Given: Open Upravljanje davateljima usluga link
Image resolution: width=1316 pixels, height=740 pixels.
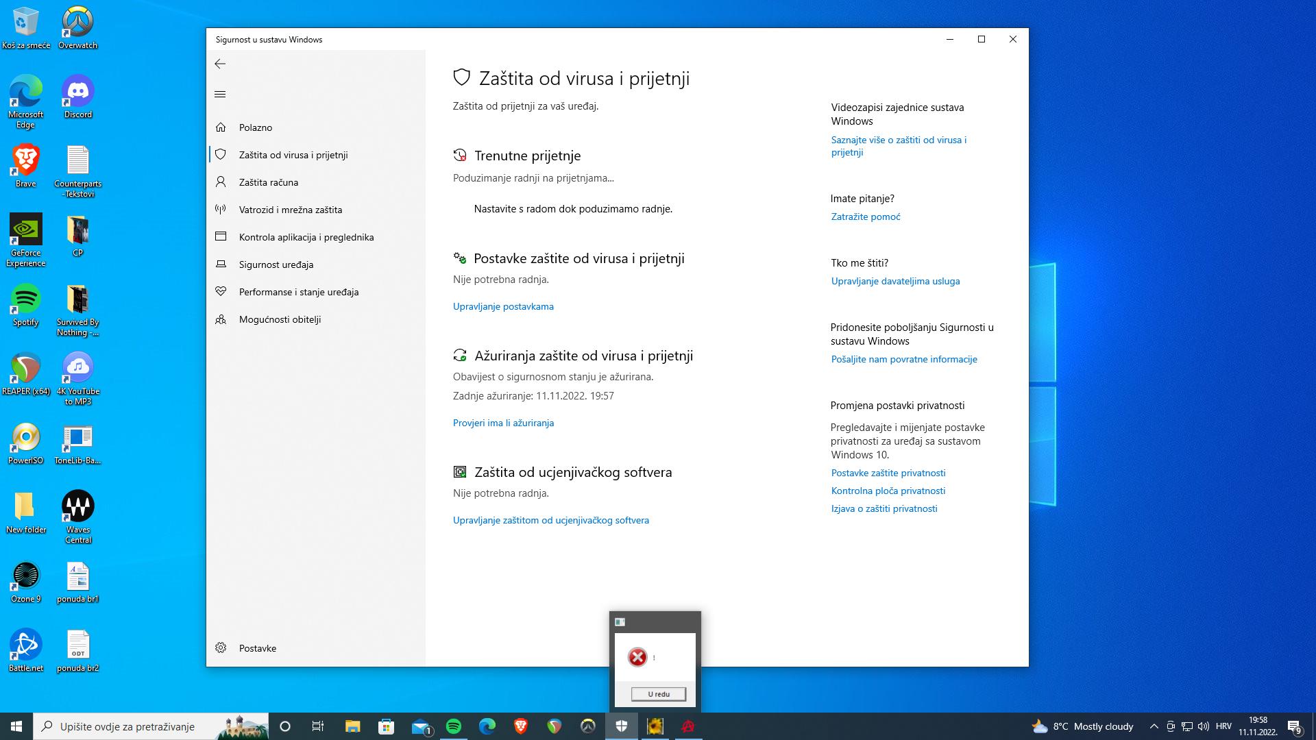Looking at the screenshot, I should [x=895, y=281].
